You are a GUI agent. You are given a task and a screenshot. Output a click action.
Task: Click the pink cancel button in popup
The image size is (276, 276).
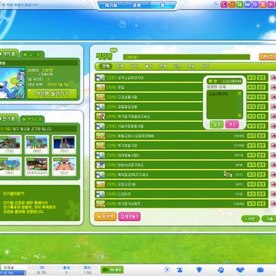232,124
